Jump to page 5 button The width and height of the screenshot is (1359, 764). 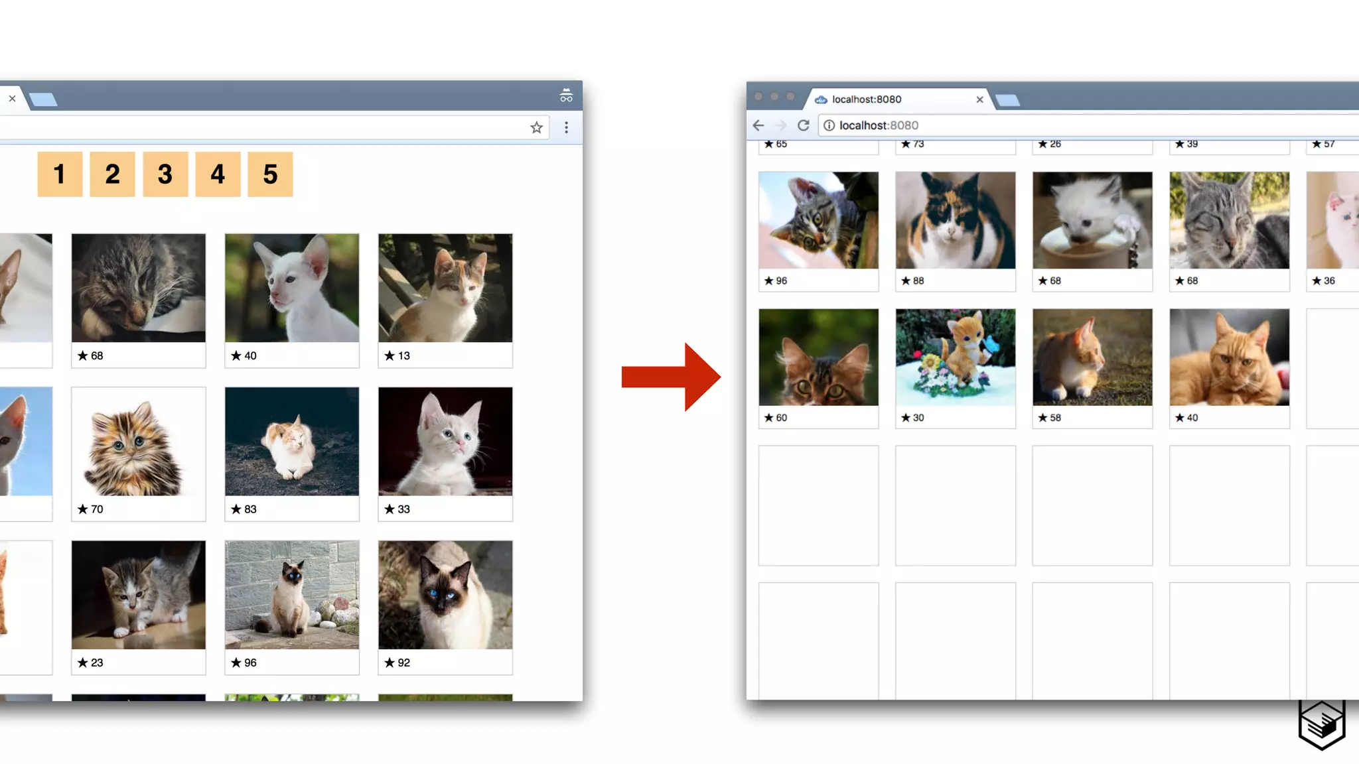[x=270, y=174]
